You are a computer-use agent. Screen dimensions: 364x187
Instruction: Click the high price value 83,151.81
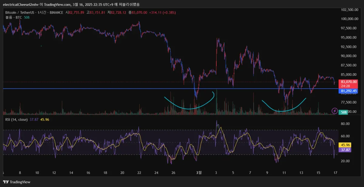click(x=97, y=12)
